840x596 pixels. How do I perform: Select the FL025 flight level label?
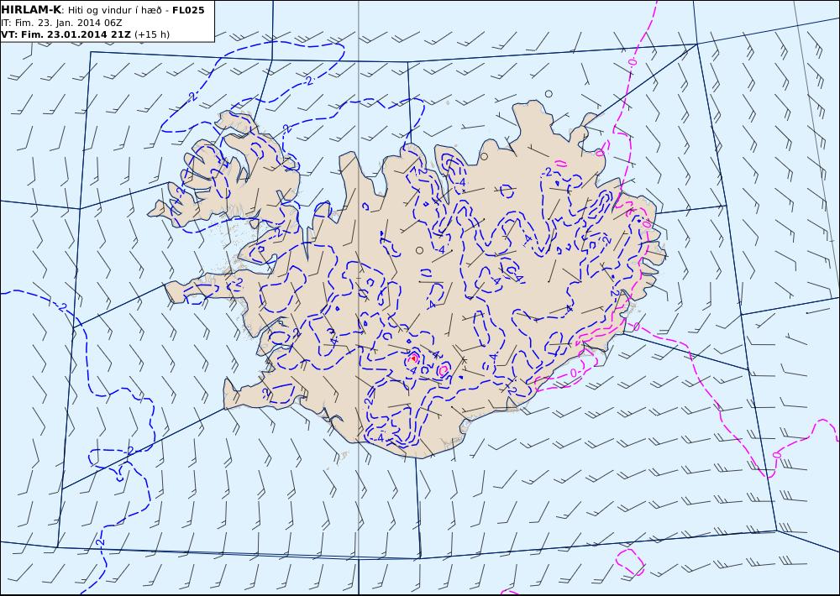188,10
